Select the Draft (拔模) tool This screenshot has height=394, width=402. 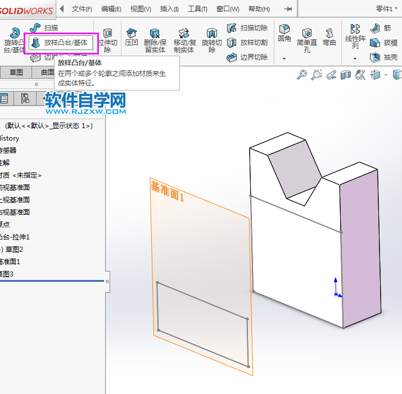(x=384, y=43)
